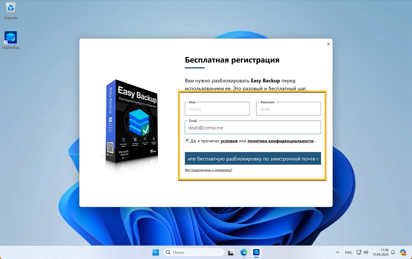This screenshot has width=412, height=259.
Task: Open volume settings from the tray
Action: [366, 252]
